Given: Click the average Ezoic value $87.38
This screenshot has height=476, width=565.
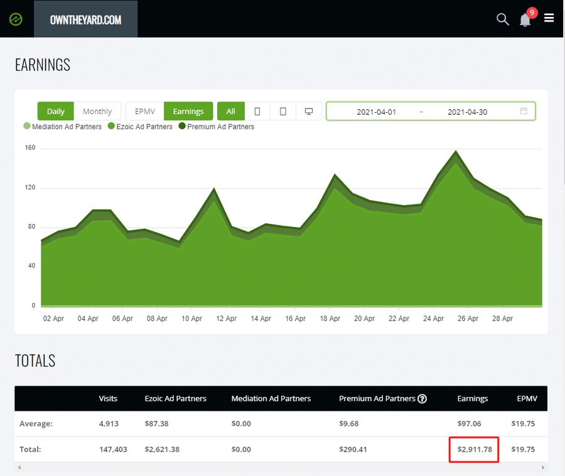Looking at the screenshot, I should (x=156, y=424).
